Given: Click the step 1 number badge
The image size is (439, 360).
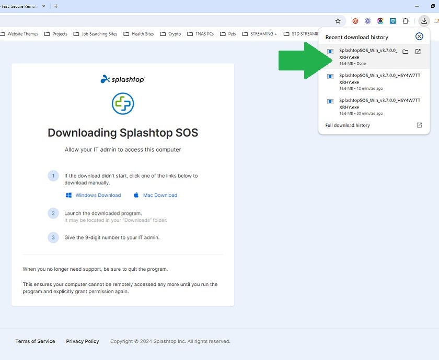Looking at the screenshot, I should 53,176.
